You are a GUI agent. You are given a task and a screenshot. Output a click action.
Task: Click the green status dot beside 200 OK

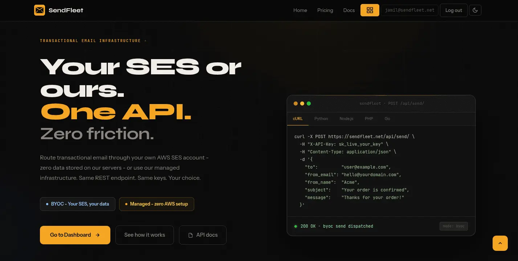tap(295, 226)
